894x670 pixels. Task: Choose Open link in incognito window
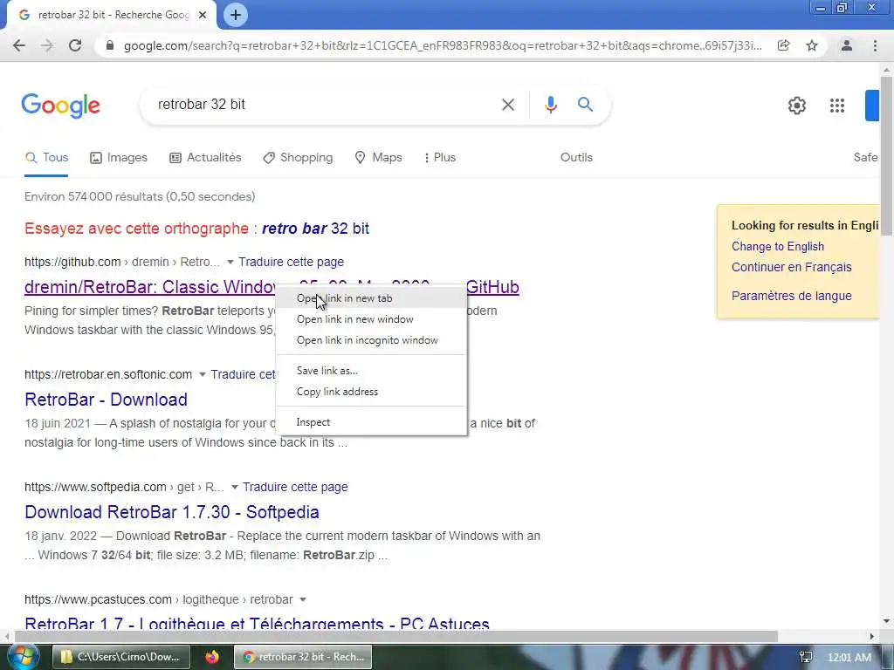pos(371,341)
